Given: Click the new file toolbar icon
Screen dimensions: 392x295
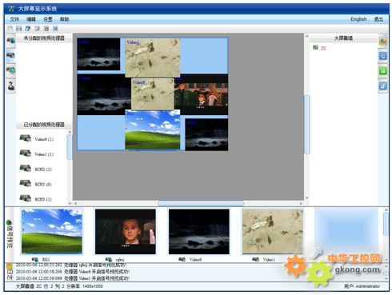Looking at the screenshot, I should pyautogui.click(x=10, y=28).
